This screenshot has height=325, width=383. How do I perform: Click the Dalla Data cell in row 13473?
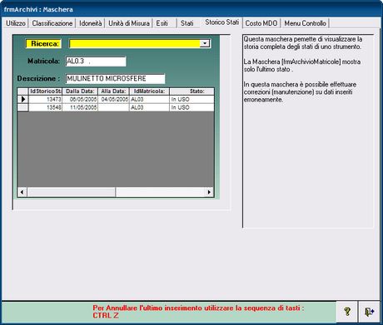(x=80, y=100)
